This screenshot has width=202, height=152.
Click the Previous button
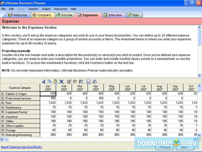(x=165, y=147)
